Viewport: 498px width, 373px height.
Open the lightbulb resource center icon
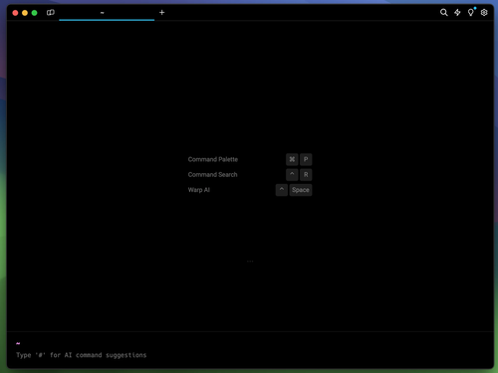point(471,13)
